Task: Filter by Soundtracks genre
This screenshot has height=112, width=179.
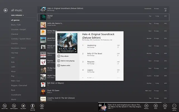Action: coord(16,95)
